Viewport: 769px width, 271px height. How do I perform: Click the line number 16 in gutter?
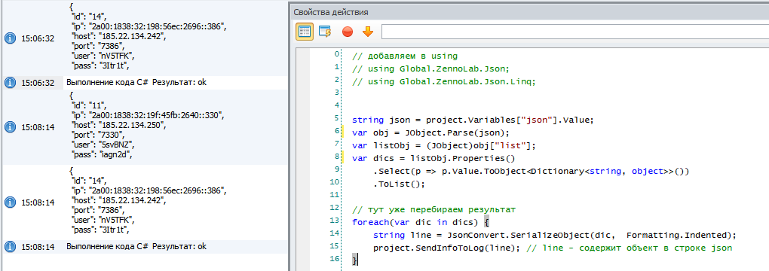click(x=335, y=259)
